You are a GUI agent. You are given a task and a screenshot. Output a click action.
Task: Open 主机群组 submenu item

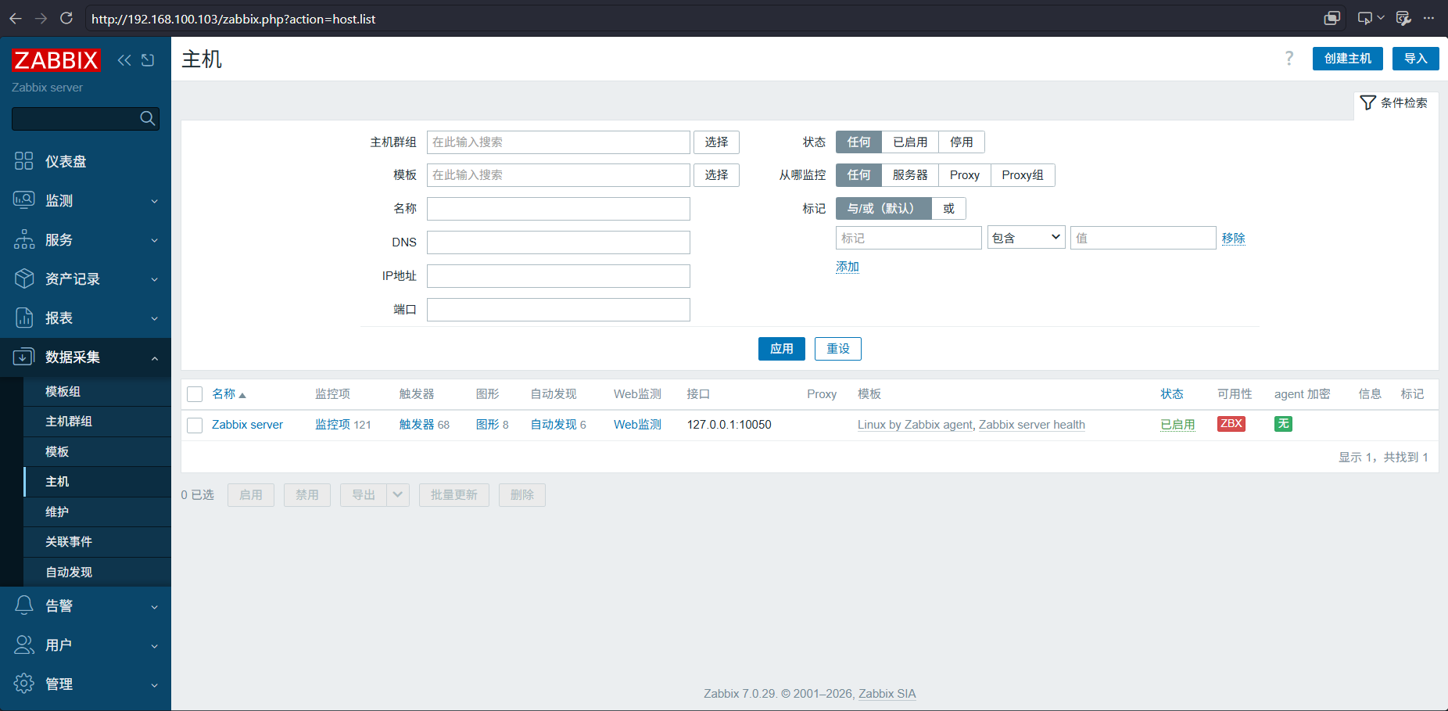tap(97, 422)
